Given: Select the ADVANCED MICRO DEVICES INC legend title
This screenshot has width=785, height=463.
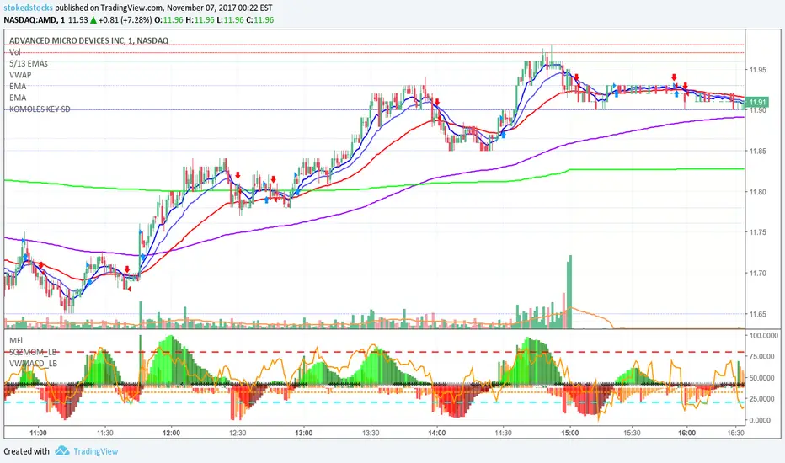Looking at the screenshot, I should click(88, 40).
